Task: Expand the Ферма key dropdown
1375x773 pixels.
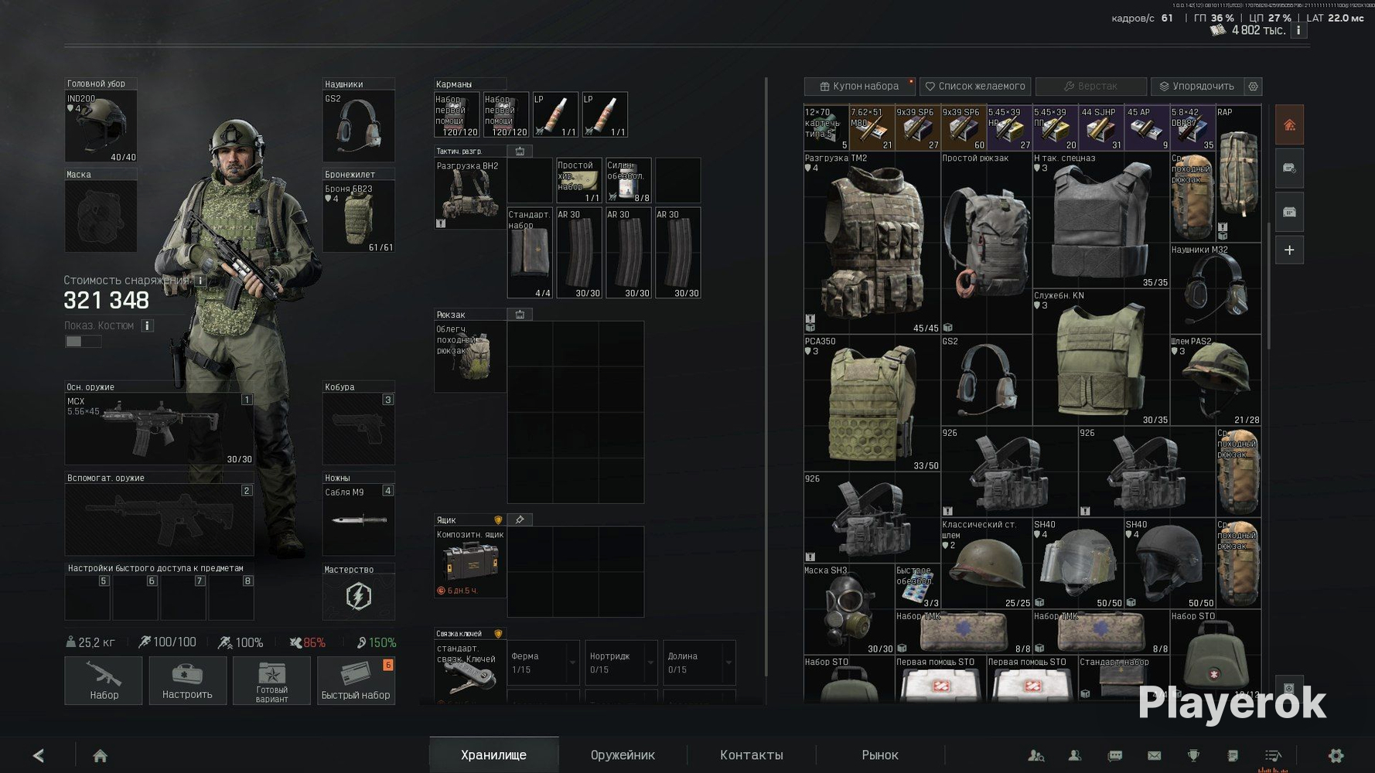Action: point(544,662)
